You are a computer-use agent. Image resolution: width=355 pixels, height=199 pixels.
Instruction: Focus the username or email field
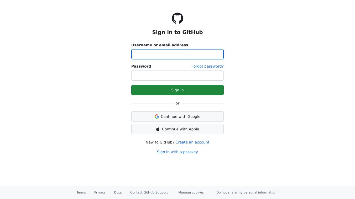[177, 54]
